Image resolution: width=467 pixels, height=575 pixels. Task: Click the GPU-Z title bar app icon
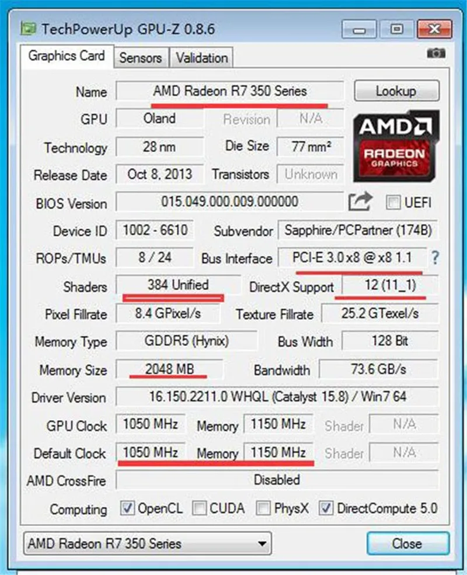(x=28, y=29)
